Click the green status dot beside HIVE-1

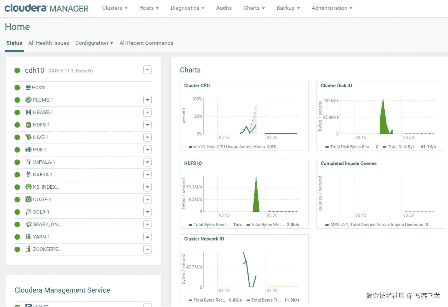[x=17, y=137]
